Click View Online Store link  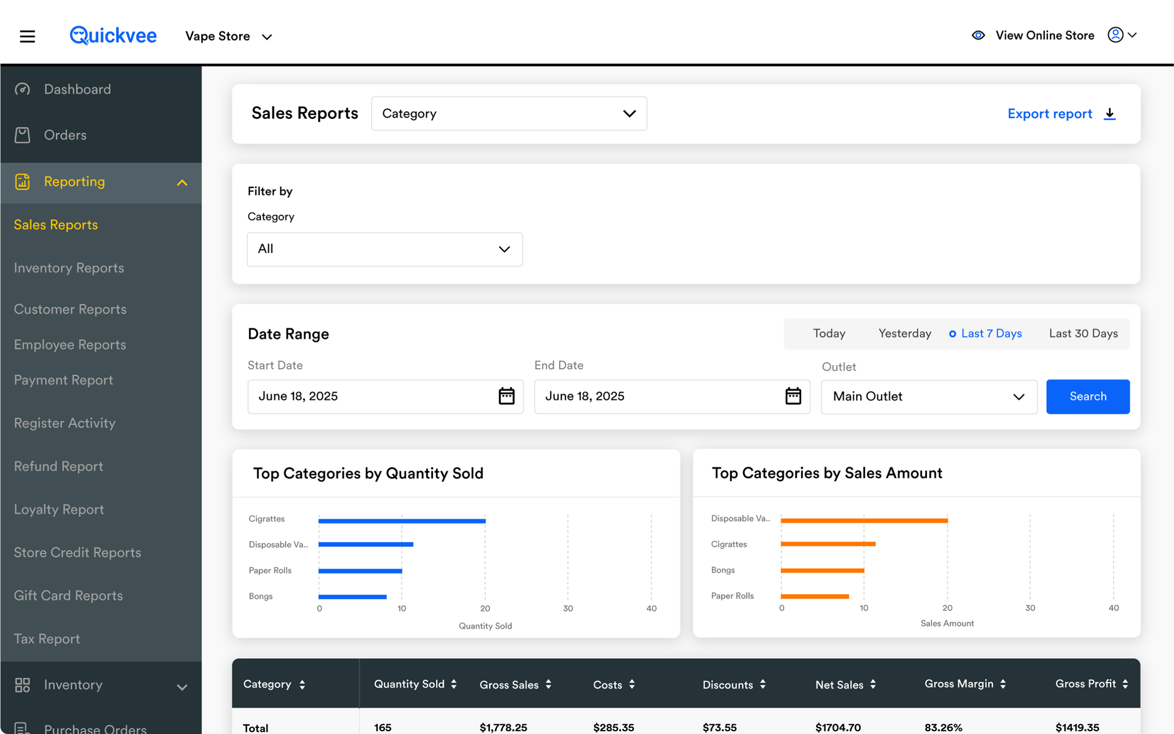[1045, 35]
